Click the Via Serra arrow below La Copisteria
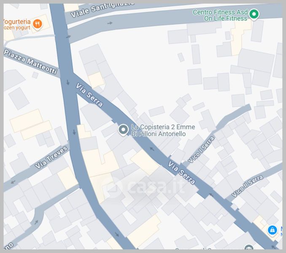 pos(152,149)
